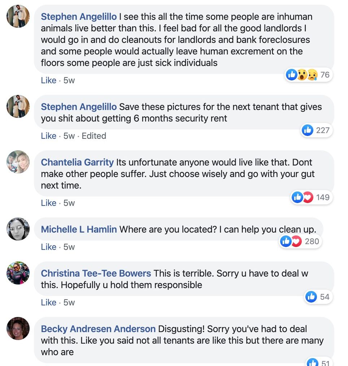Like the comment about 6 months security rent
This screenshot has width=348, height=366.
(x=49, y=136)
